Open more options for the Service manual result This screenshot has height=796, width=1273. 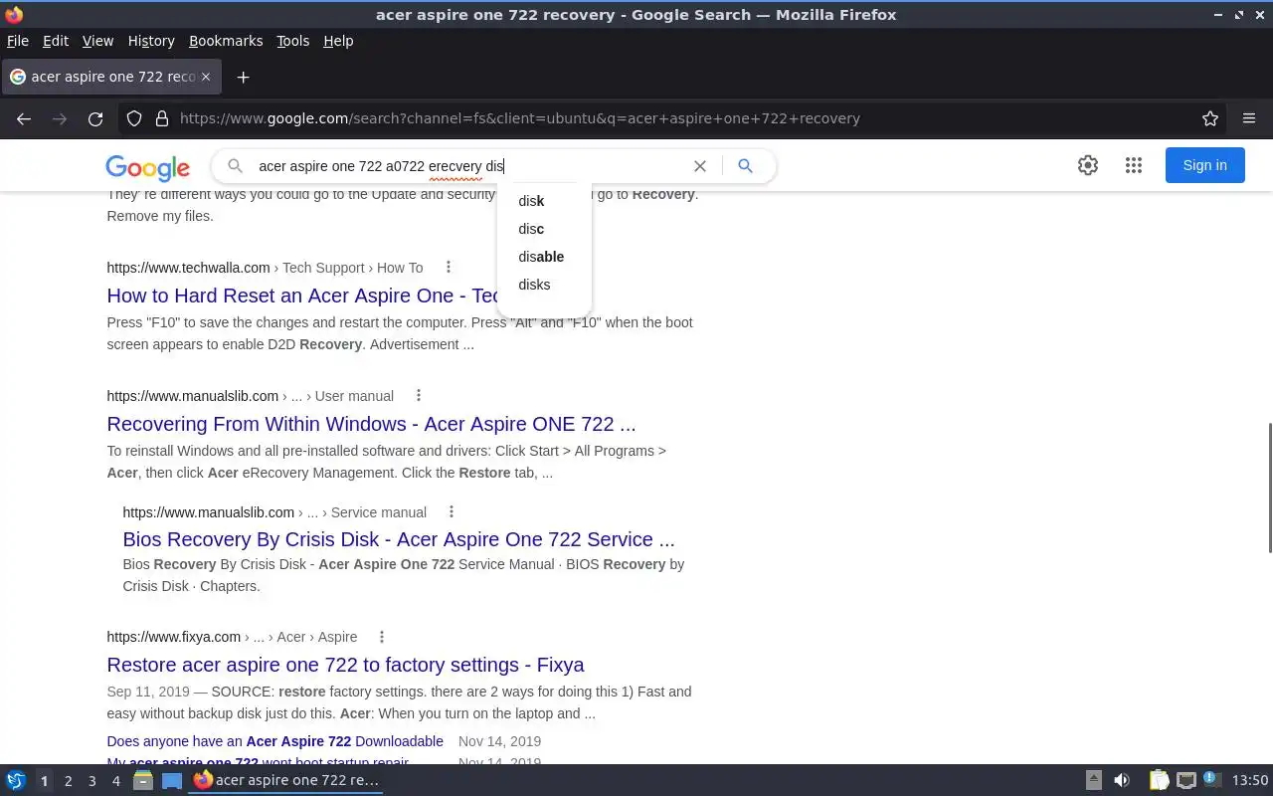tap(452, 511)
